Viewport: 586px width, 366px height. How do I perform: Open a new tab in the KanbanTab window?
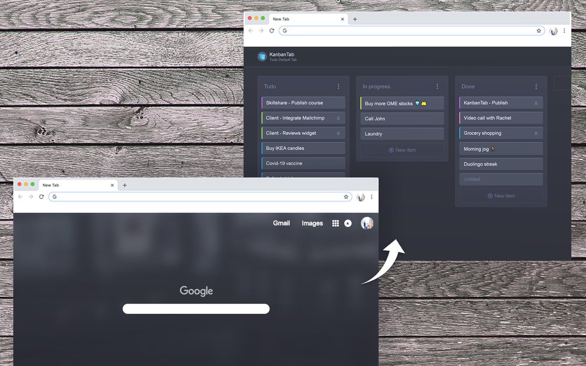[x=355, y=19]
